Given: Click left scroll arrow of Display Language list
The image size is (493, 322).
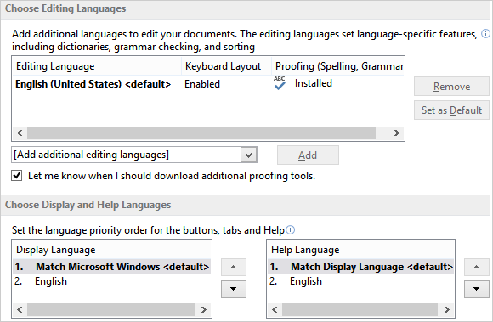Looking at the screenshot, I should [x=20, y=310].
